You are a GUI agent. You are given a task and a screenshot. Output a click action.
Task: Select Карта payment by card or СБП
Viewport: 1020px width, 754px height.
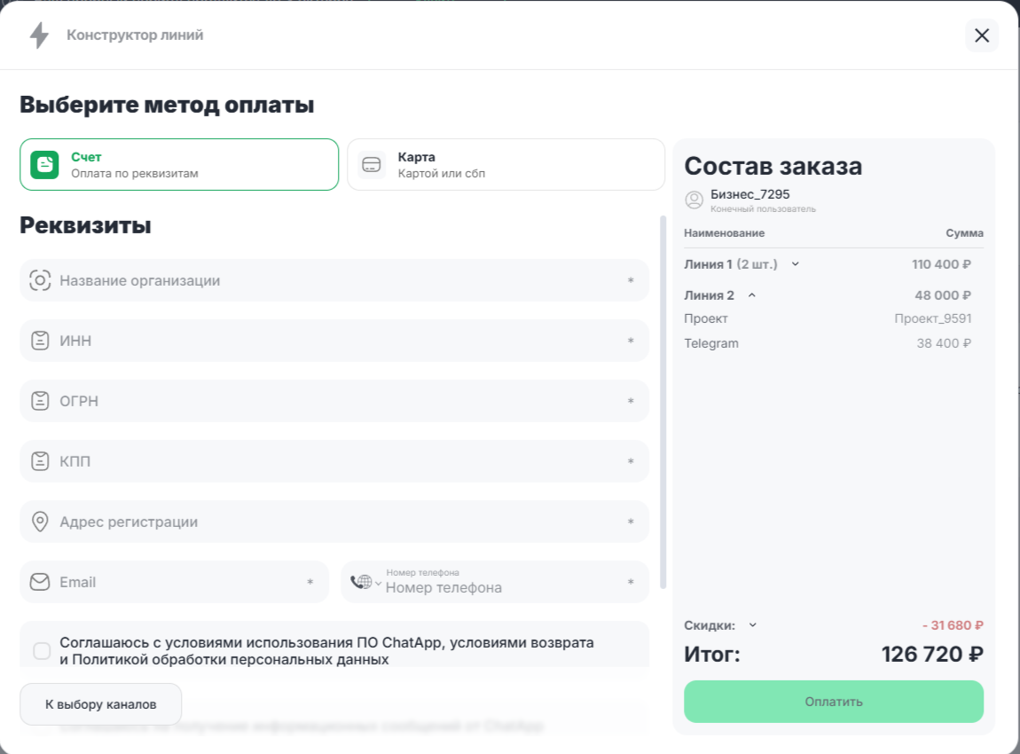(506, 165)
